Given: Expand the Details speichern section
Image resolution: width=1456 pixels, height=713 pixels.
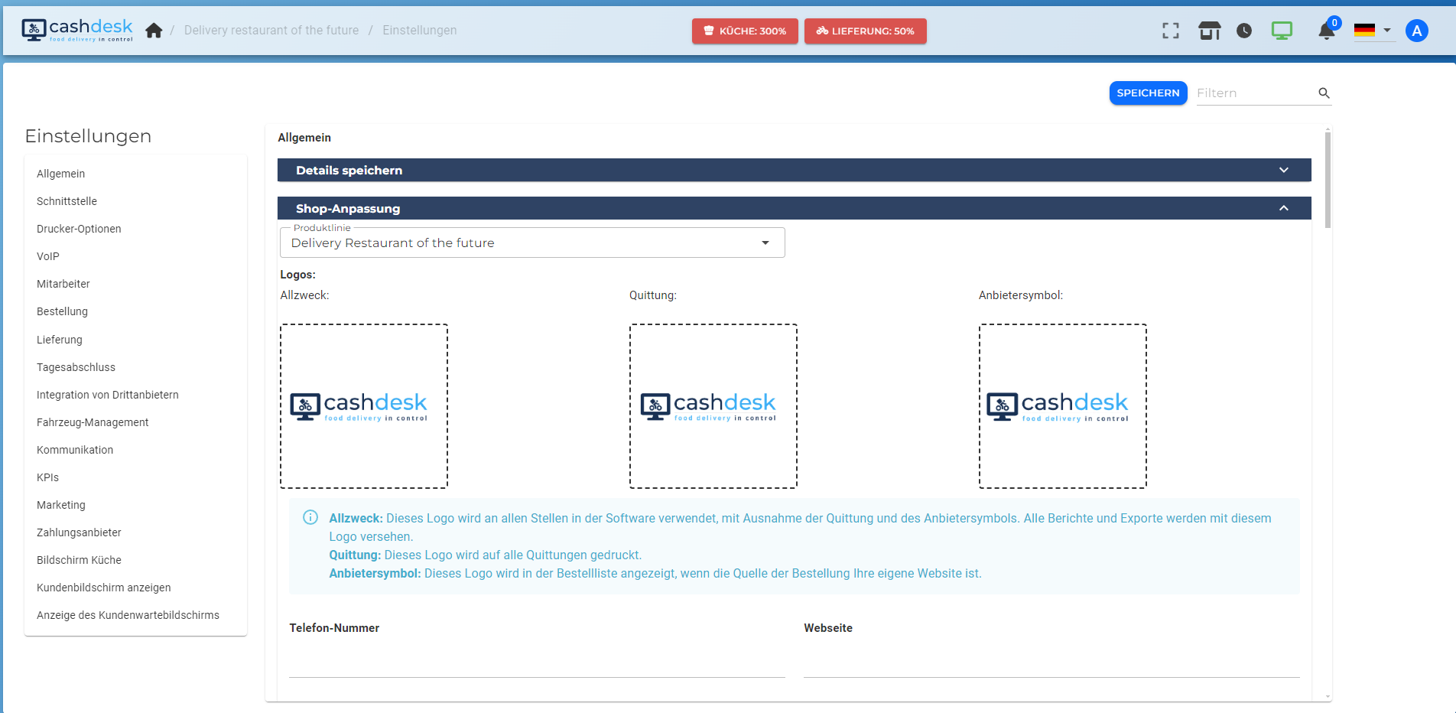Looking at the screenshot, I should click(794, 170).
